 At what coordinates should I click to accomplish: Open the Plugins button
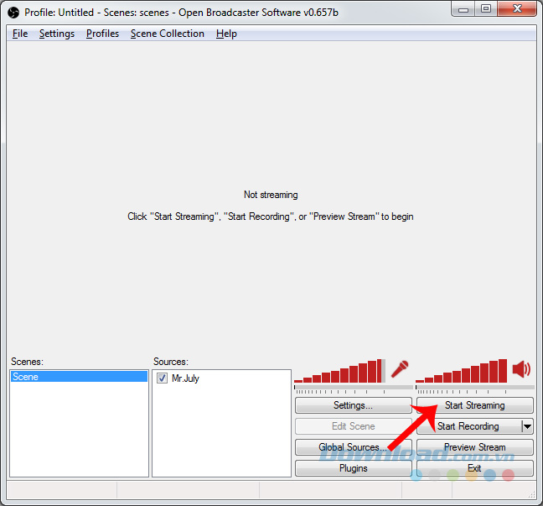click(354, 468)
